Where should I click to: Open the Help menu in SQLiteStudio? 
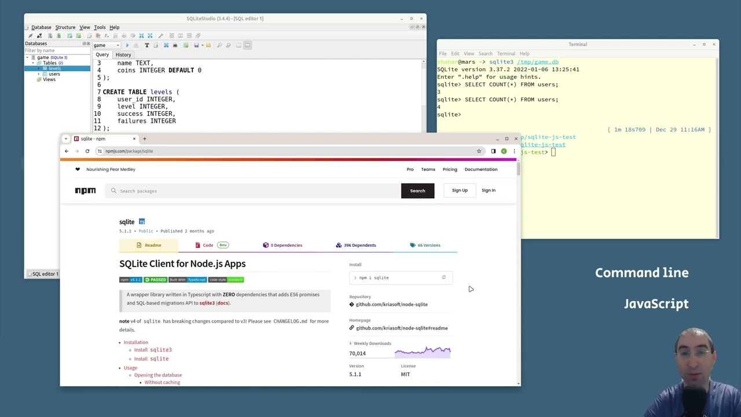[x=114, y=27]
